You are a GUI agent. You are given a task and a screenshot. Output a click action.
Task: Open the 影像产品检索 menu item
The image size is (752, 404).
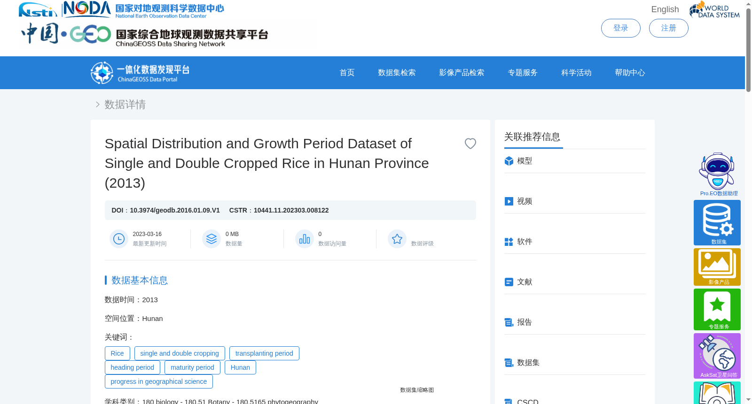pos(462,73)
